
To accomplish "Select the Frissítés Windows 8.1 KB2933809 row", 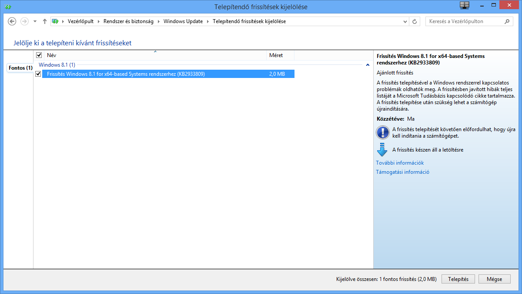I will [168, 74].
